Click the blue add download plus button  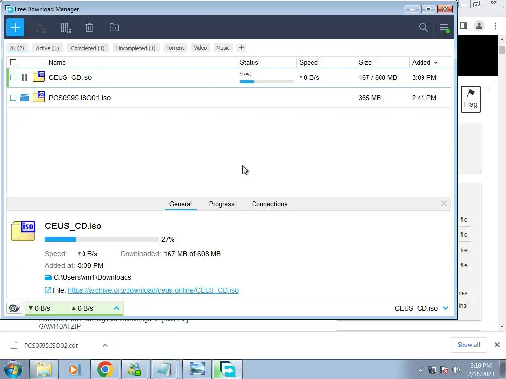click(x=15, y=28)
